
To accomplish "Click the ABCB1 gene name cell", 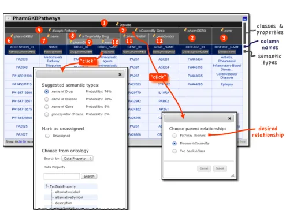I will [164, 59].
